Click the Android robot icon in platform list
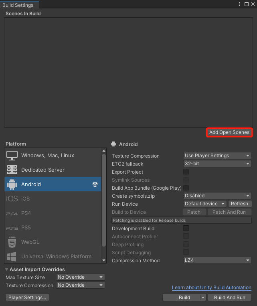This screenshot has width=257, height=306. (x=12, y=184)
